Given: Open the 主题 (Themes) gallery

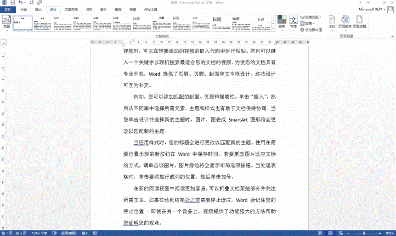Looking at the screenshot, I should click(6, 22).
